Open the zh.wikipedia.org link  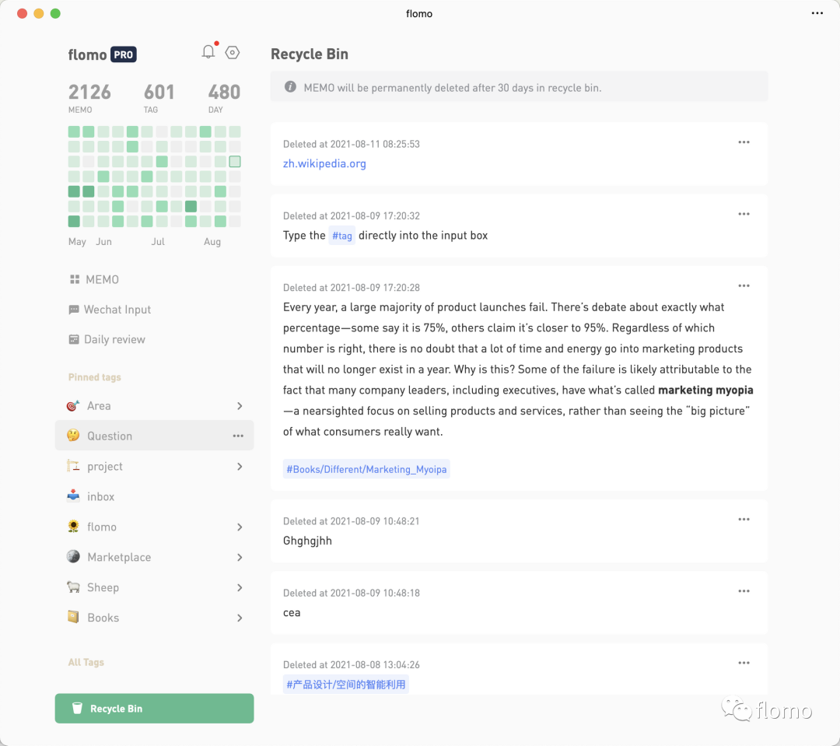324,164
